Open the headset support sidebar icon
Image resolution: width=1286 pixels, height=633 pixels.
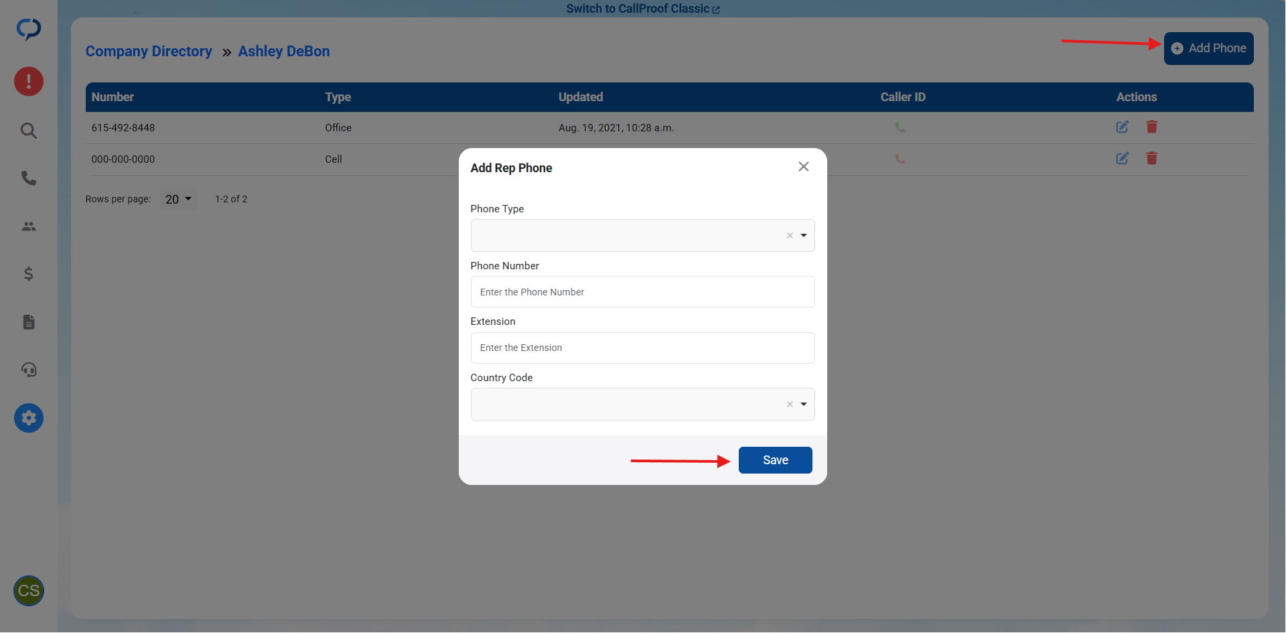point(29,370)
